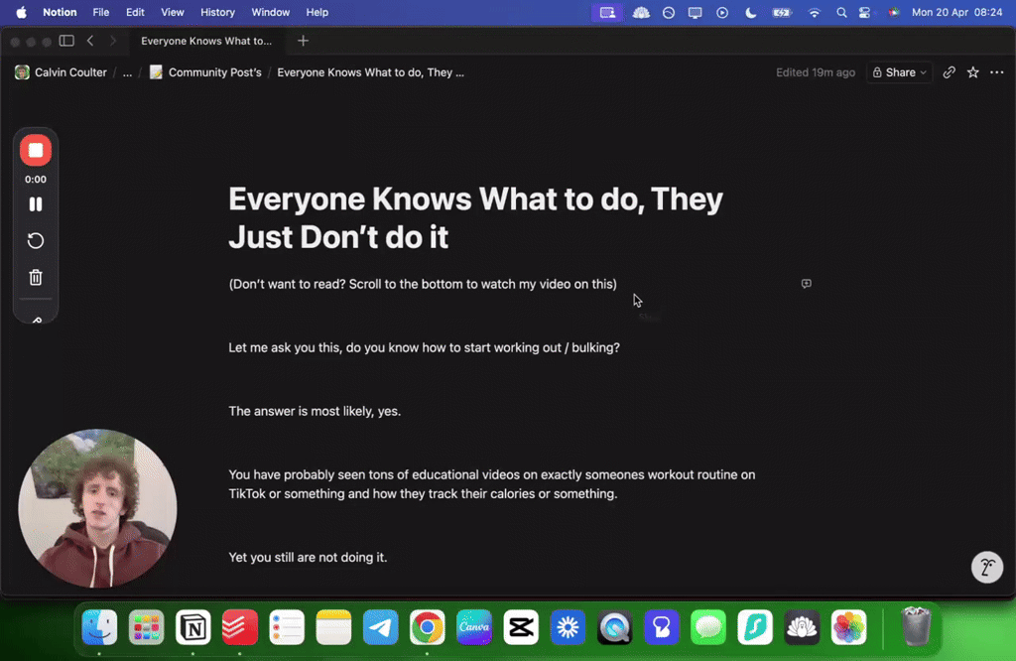Image resolution: width=1016 pixels, height=661 pixels.
Task: Expand the Share dropdown
Action: coord(899,72)
